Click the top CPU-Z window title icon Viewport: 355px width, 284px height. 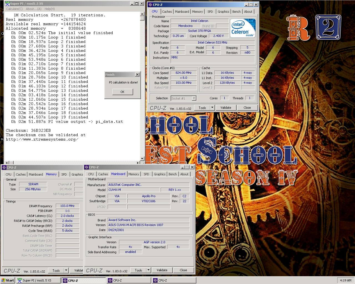pyautogui.click(x=150, y=4)
